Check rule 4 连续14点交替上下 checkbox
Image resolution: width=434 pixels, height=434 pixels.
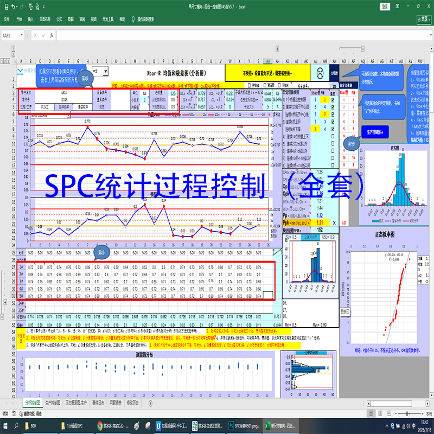(x=333, y=136)
